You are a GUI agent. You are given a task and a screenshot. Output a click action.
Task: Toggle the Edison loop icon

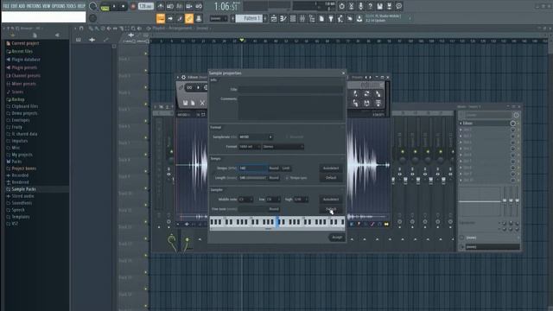click(190, 87)
